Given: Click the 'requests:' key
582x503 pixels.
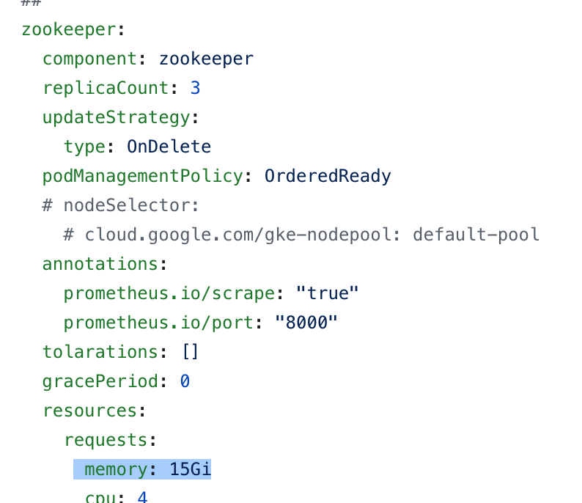Looking at the screenshot, I should 110,440.
